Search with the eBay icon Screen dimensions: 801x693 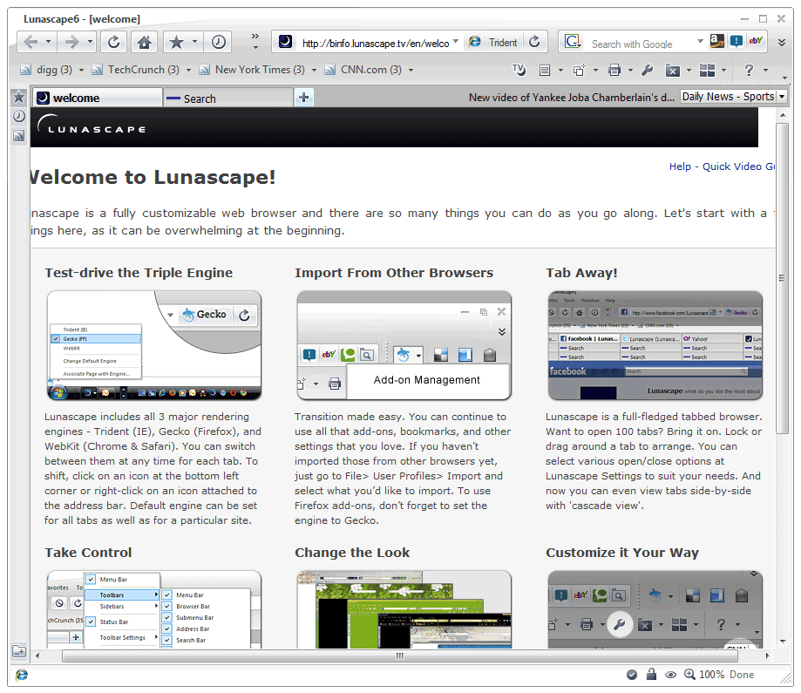756,41
